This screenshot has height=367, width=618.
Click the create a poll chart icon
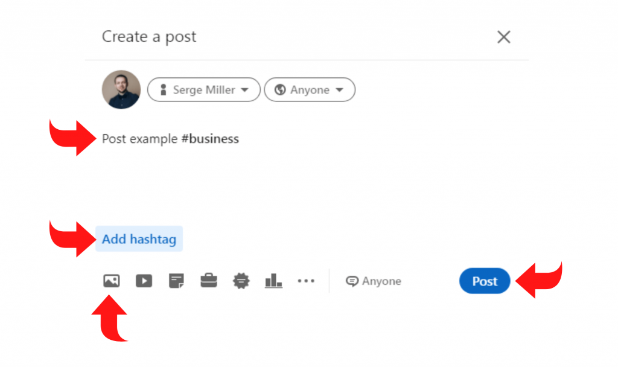pos(273,281)
